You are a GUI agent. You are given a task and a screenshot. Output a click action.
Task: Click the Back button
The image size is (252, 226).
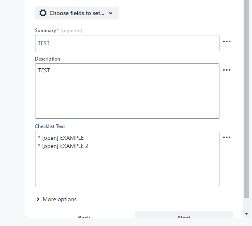(84, 217)
